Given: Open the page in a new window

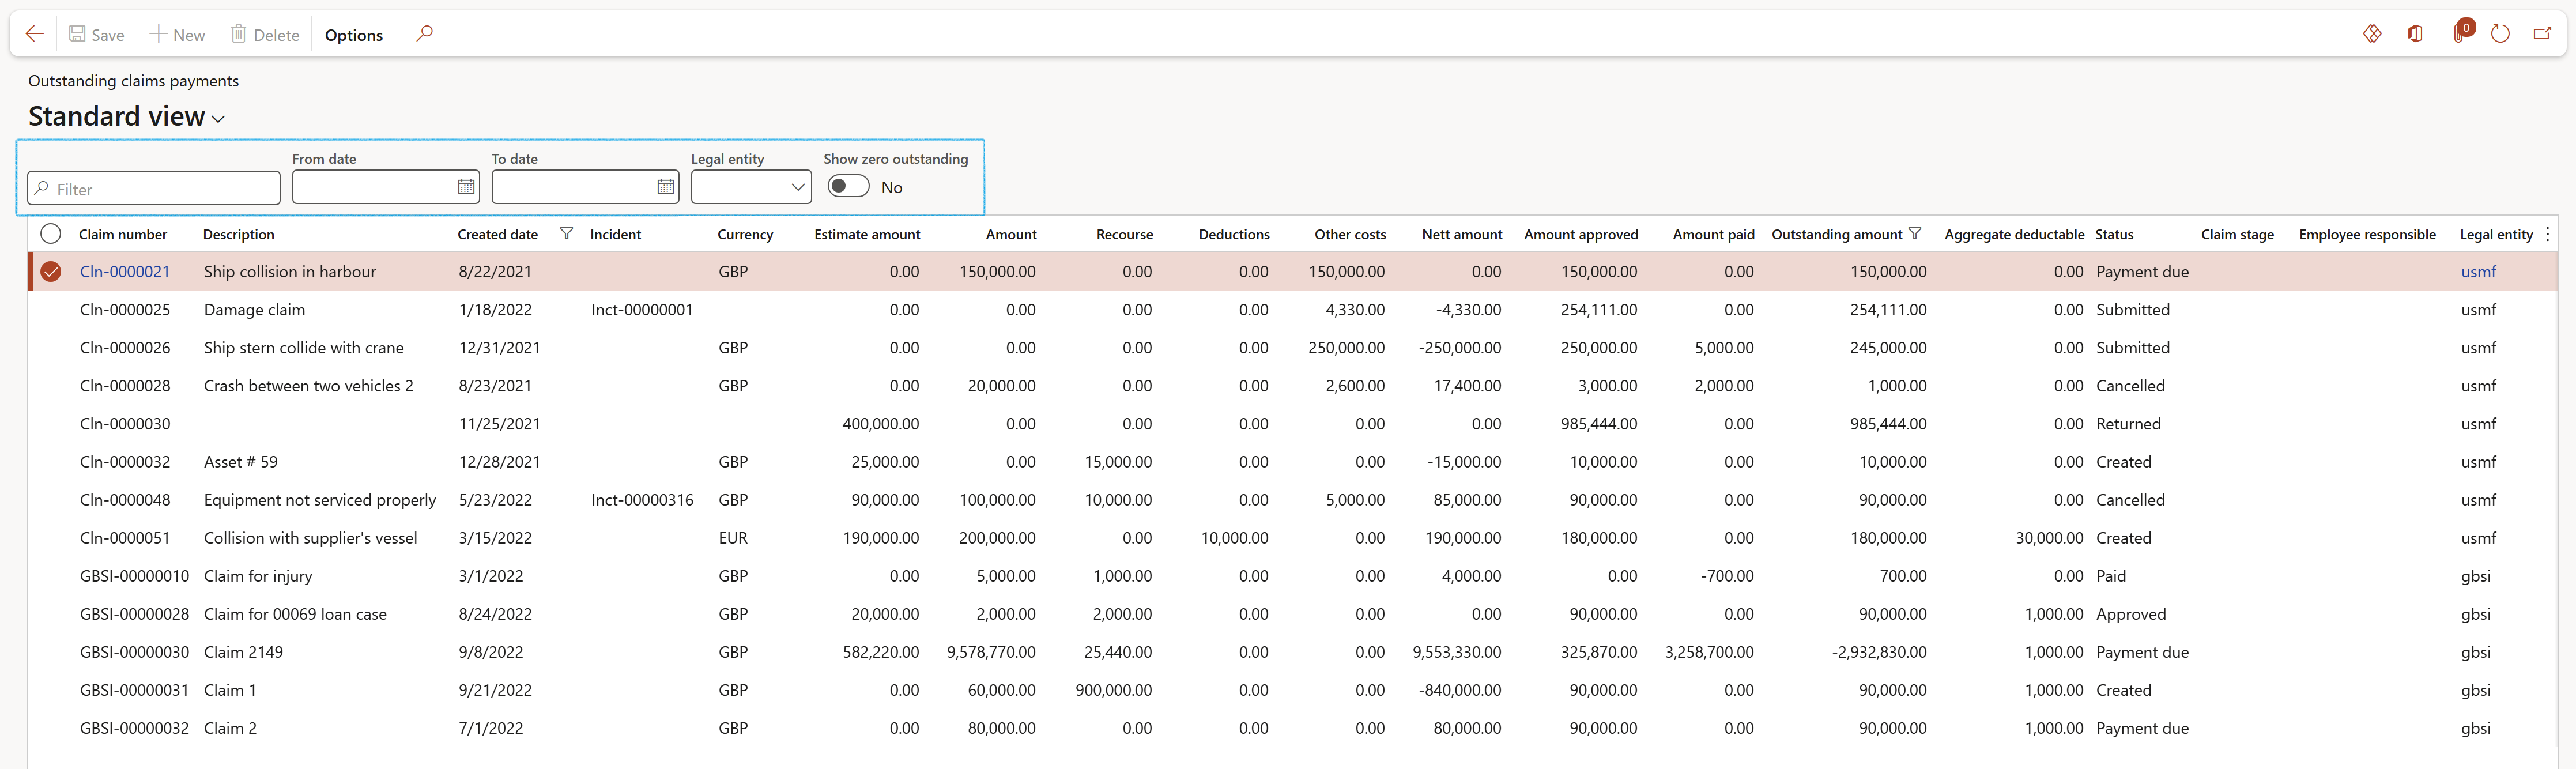Looking at the screenshot, I should click(x=2542, y=34).
